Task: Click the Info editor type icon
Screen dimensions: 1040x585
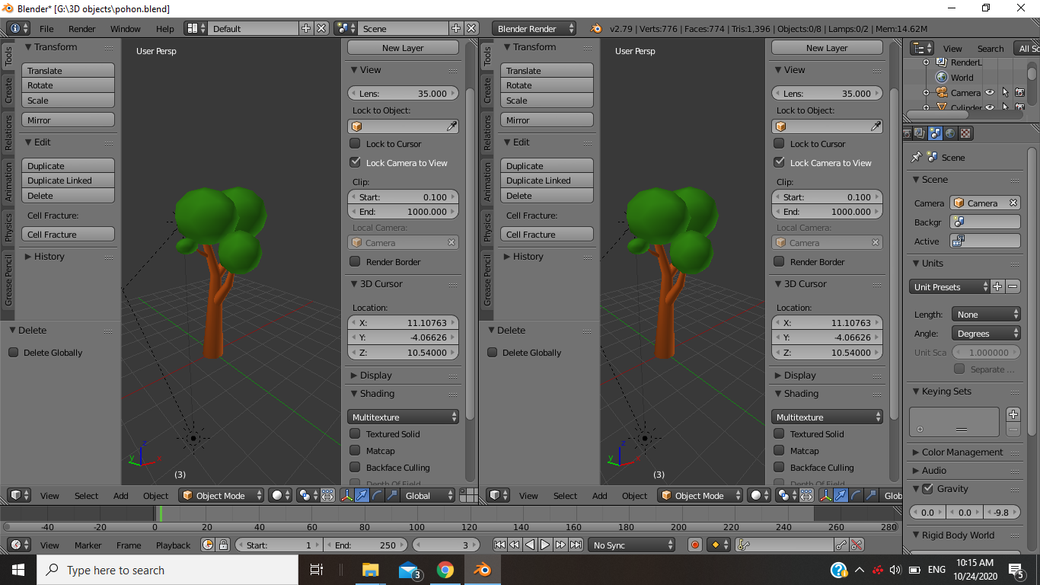Action: tap(18, 28)
